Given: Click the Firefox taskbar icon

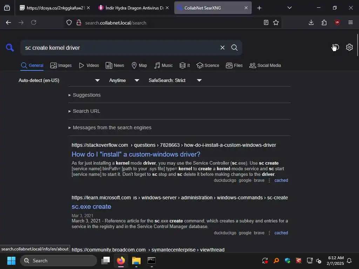Looking at the screenshot, I should pos(121,261).
